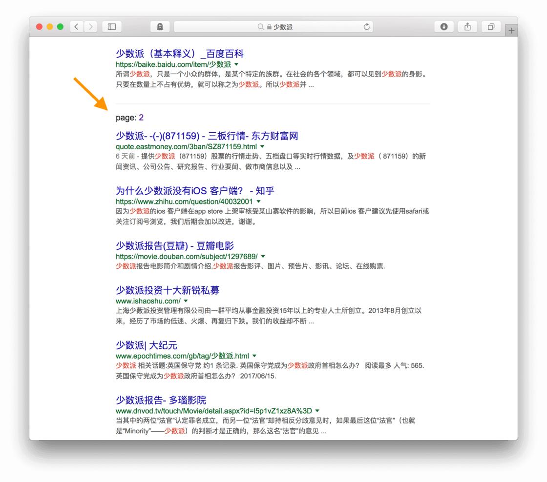Expand the dropdown arrow beside www.dnvod.tv URL
This screenshot has height=482, width=547.
pos(317,411)
